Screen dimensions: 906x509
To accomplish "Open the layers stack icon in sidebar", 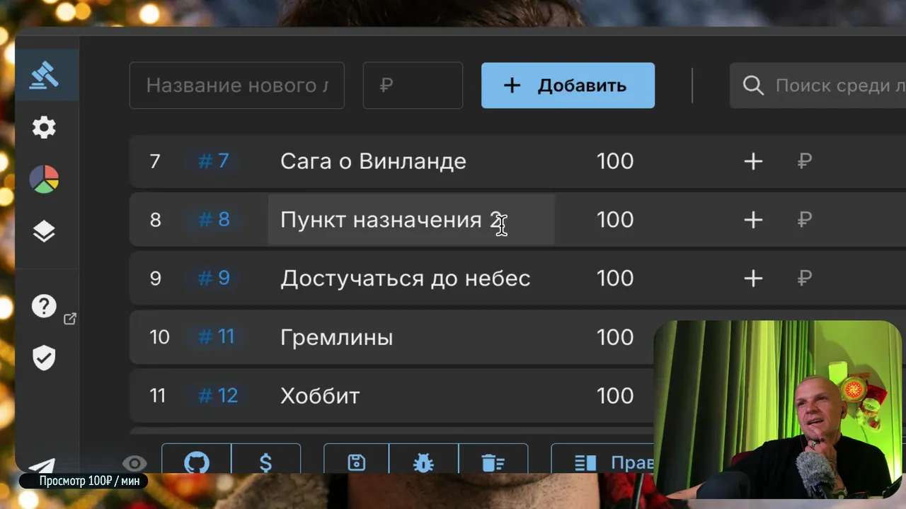I will 45,231.
